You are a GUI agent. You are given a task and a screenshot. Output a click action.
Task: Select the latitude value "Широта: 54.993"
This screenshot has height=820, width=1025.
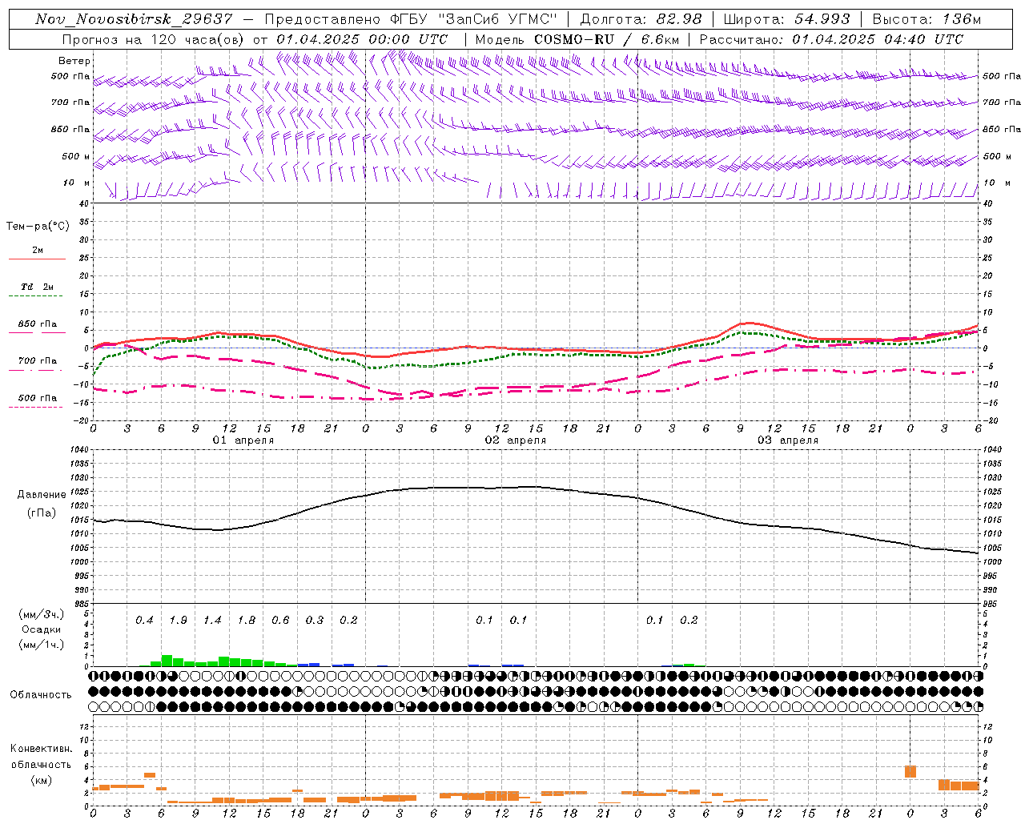(787, 19)
